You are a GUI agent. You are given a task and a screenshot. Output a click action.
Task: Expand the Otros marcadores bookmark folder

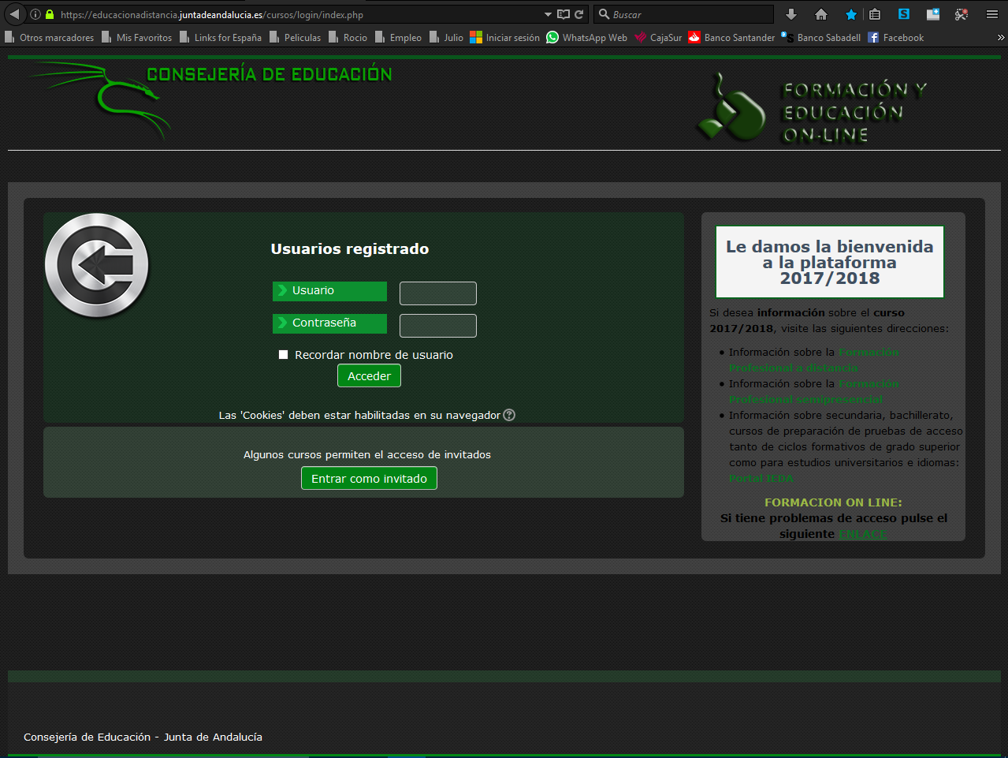(49, 37)
